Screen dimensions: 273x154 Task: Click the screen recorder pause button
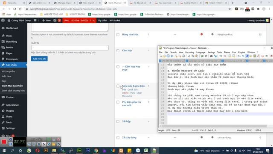11,144
